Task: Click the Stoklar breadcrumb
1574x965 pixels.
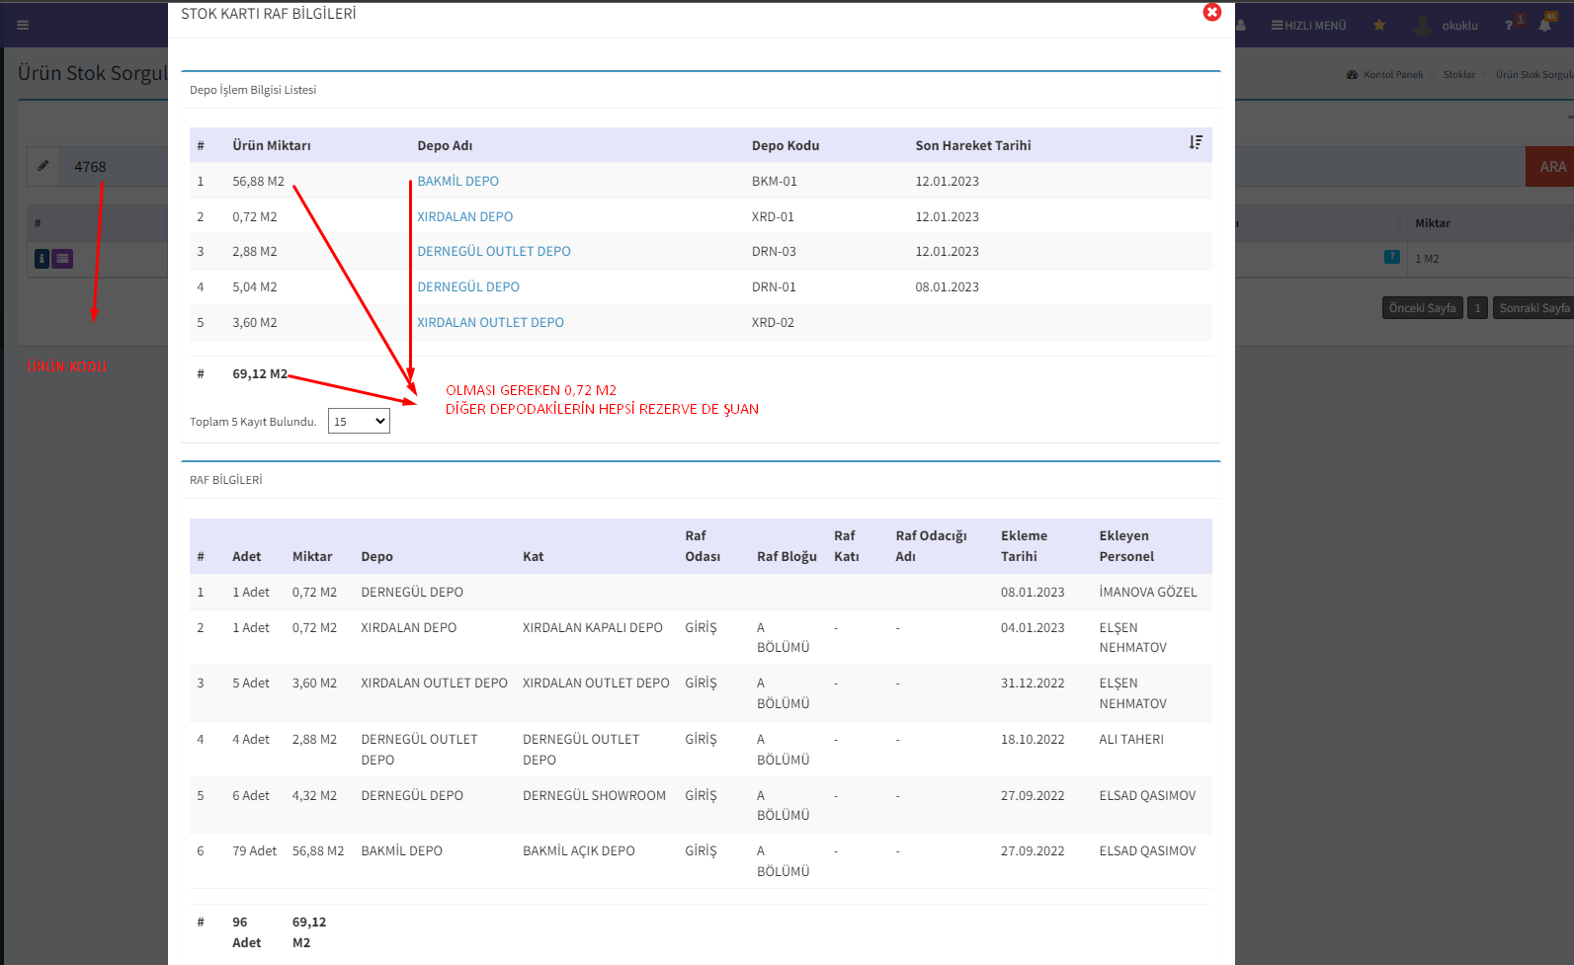Action: pyautogui.click(x=1458, y=75)
